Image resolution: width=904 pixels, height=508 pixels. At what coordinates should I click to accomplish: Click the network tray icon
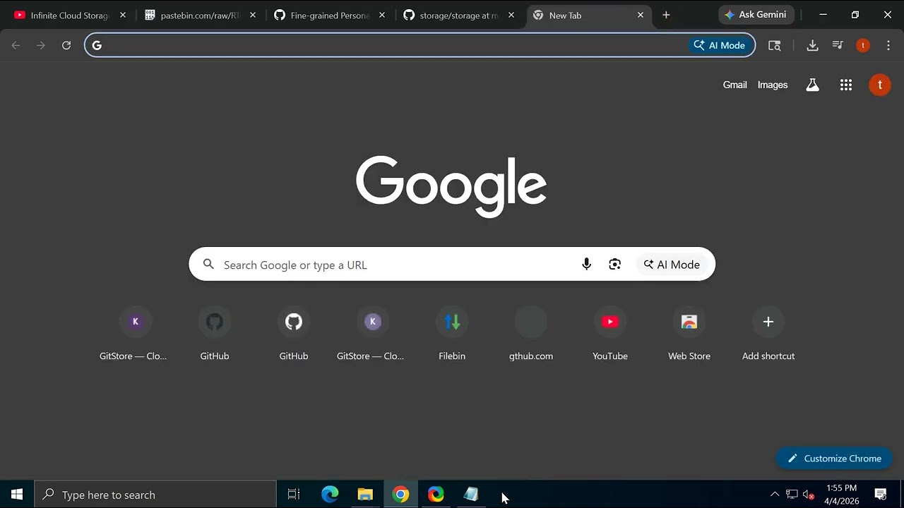792,495
